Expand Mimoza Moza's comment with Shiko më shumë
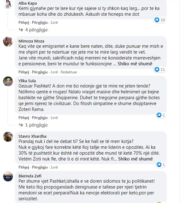The height and width of the screenshot is (203, 180). coord(135,64)
